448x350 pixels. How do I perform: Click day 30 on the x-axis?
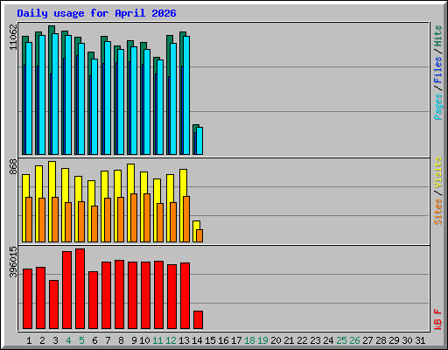point(407,340)
